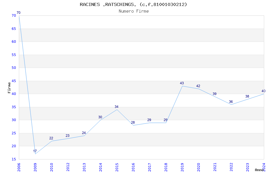
Task: Click the x-axis year label 2021
Action: point(215,167)
